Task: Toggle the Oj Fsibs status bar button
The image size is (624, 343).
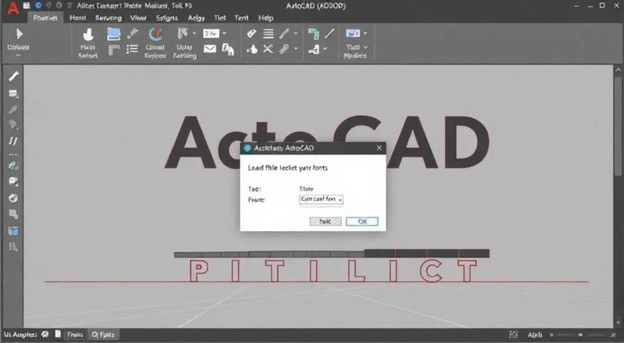Action: pos(103,335)
